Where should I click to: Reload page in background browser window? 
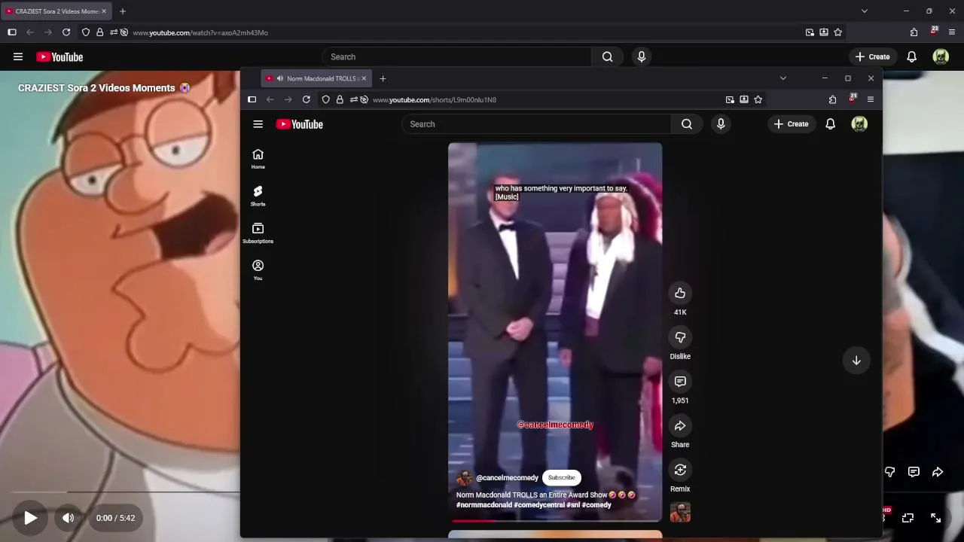(x=66, y=32)
